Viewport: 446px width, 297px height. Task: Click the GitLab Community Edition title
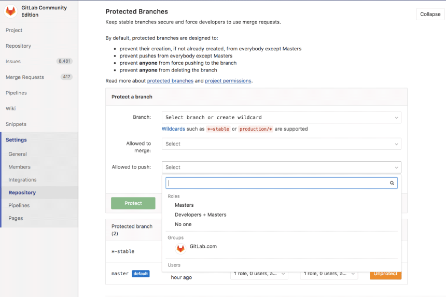(x=44, y=11)
